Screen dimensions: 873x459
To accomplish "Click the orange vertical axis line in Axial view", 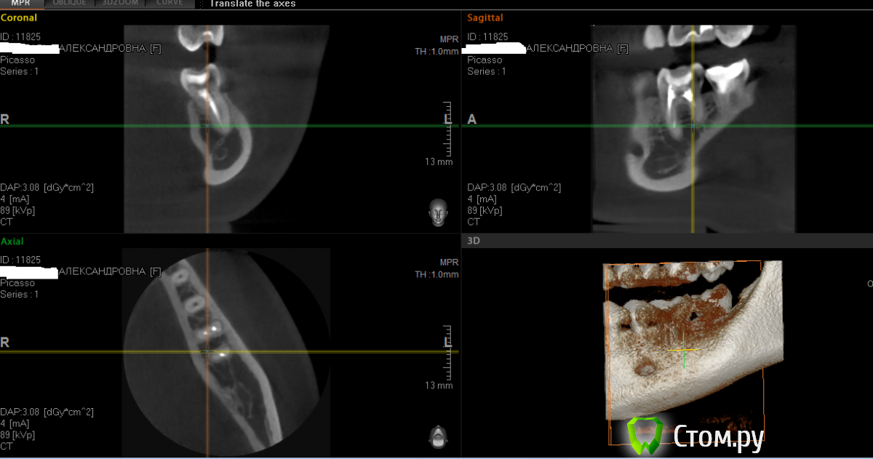I will (x=207, y=407).
